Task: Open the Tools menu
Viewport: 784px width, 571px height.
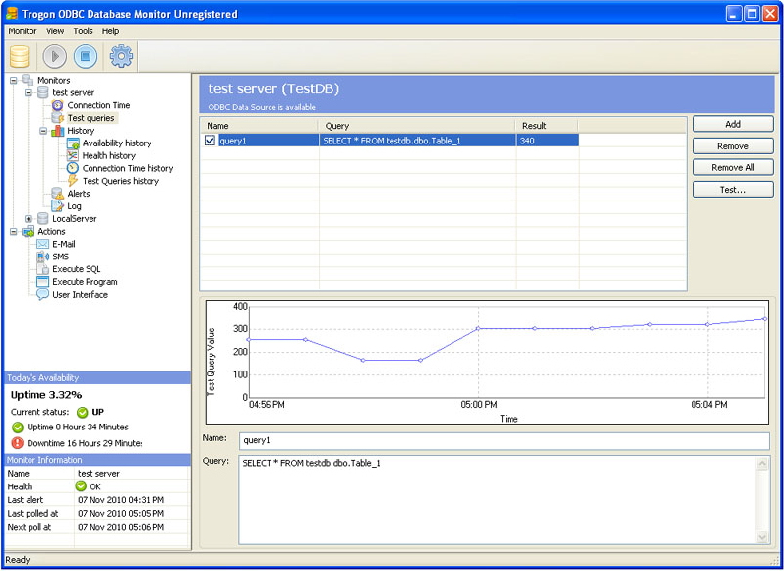Action: [83, 31]
